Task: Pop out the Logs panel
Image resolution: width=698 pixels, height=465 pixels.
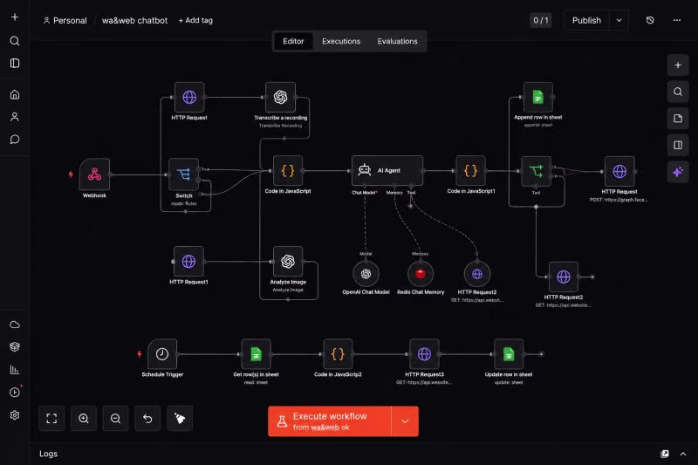Action: click(x=665, y=454)
